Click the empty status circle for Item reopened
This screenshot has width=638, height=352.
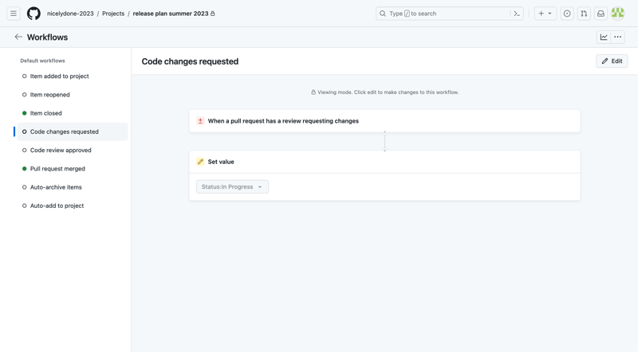pyautogui.click(x=25, y=95)
